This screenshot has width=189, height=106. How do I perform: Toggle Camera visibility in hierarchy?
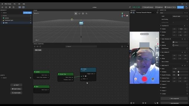pos(31,18)
